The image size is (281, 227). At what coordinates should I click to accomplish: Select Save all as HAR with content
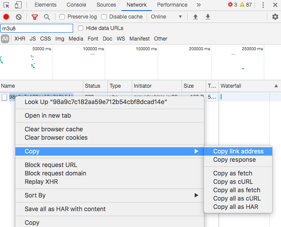pyautogui.click(x=65, y=209)
